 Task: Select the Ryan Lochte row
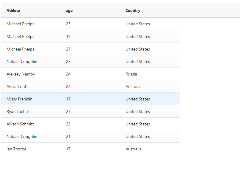click(90, 111)
